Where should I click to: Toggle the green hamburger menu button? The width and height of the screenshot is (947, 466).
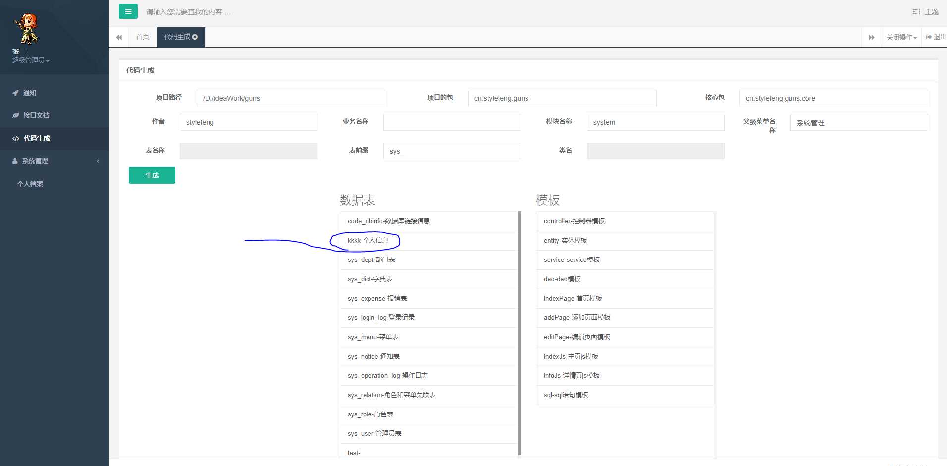(x=128, y=11)
